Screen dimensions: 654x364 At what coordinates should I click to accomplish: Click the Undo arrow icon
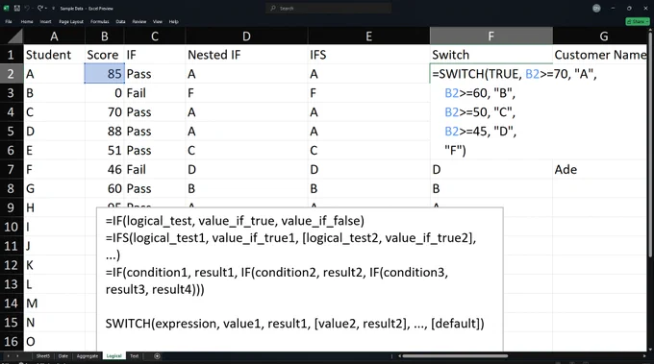click(27, 8)
